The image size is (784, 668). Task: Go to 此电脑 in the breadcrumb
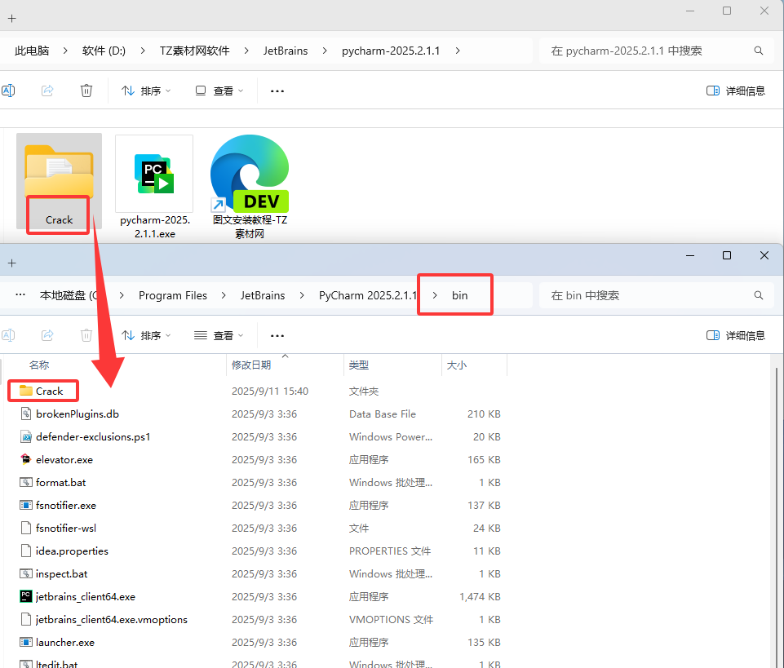click(32, 51)
